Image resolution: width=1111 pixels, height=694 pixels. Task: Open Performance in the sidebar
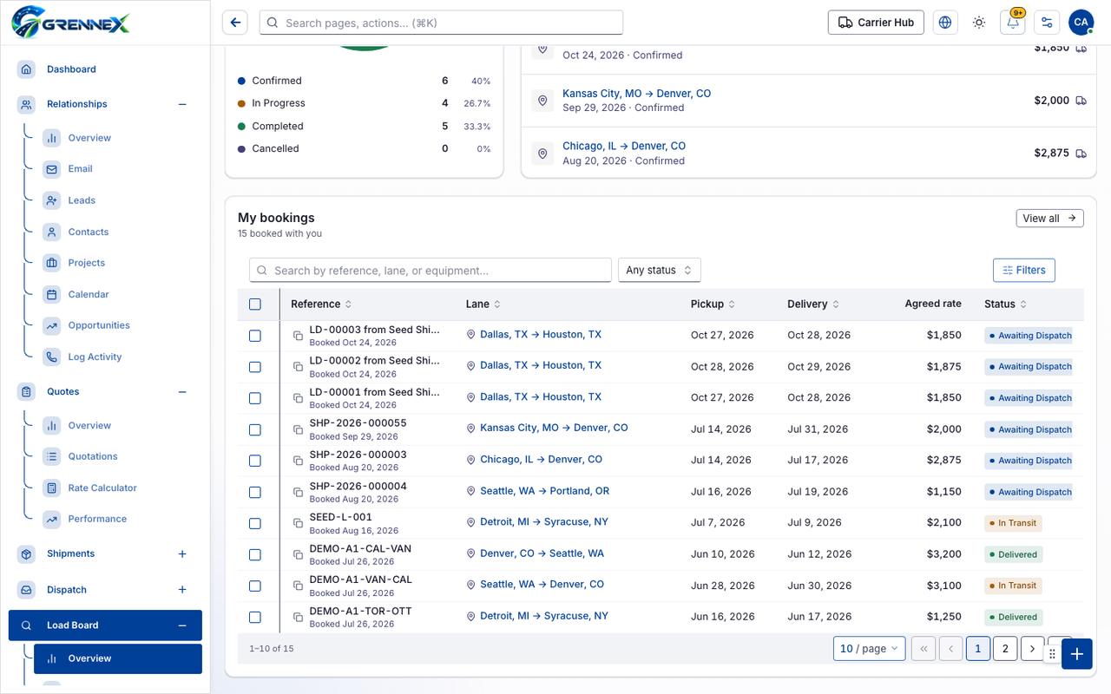[97, 519]
